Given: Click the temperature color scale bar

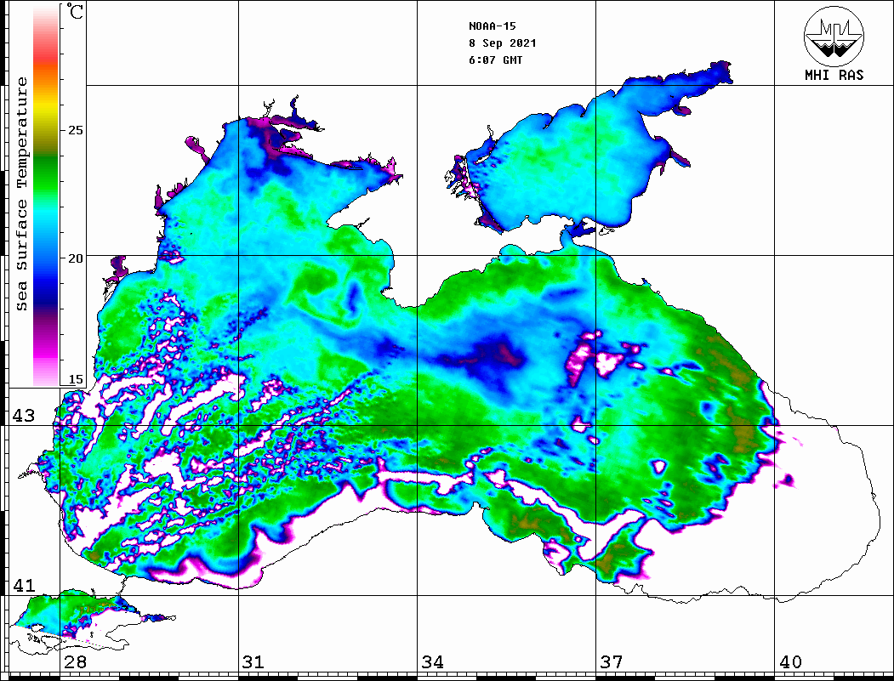Looking at the screenshot, I should [x=46, y=196].
